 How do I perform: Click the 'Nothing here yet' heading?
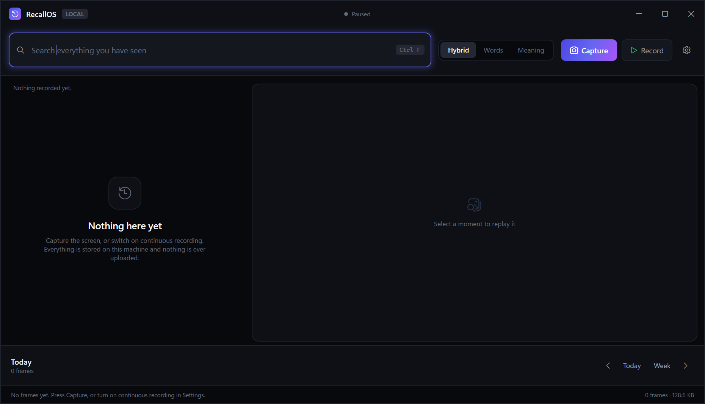[125, 226]
